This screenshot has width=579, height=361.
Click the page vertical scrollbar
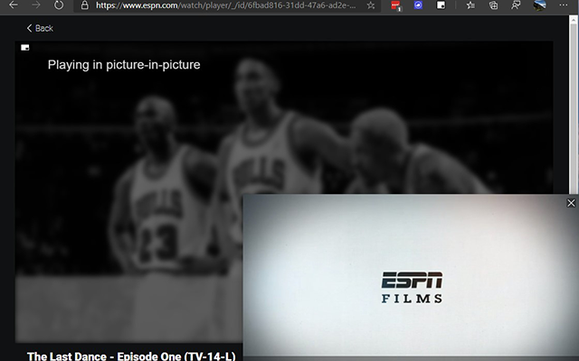coord(573,105)
